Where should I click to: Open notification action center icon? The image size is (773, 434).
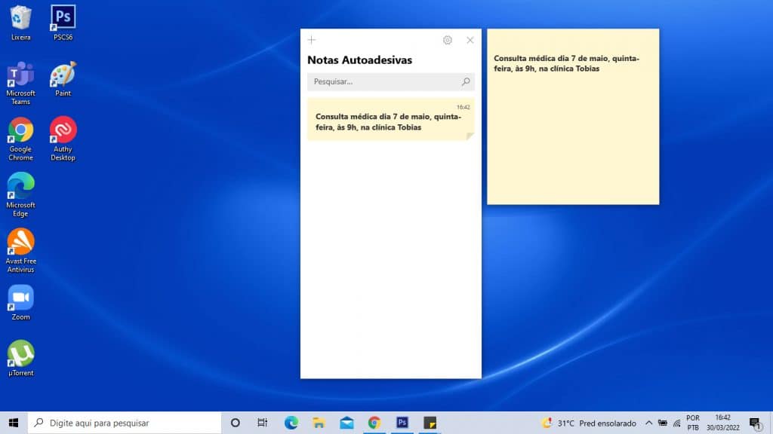[x=755, y=423]
